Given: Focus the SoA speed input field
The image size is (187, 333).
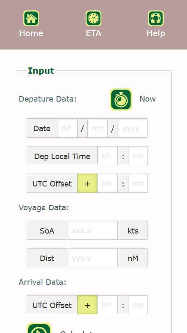Looking at the screenshot, I should click(92, 230).
